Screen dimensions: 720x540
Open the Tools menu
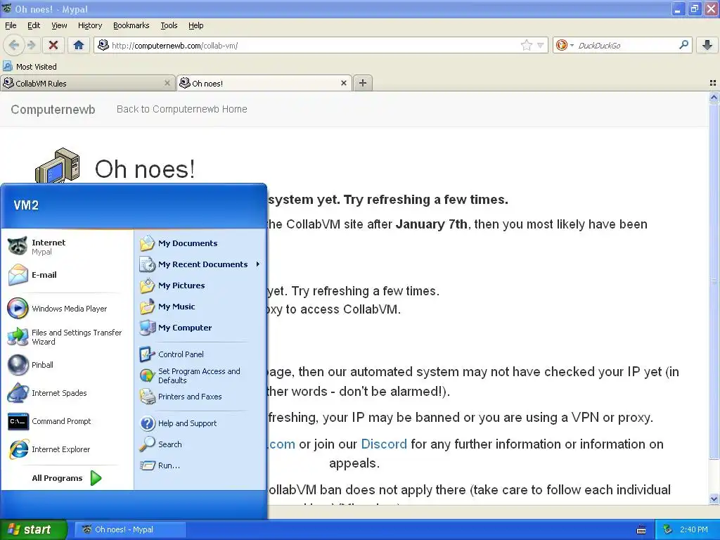[169, 25]
